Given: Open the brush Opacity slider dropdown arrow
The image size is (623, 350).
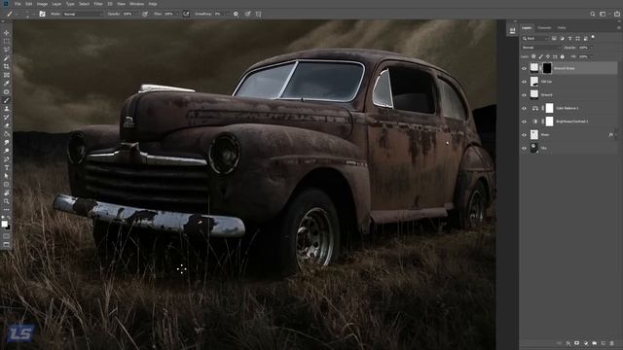Looking at the screenshot, I should [x=135, y=14].
